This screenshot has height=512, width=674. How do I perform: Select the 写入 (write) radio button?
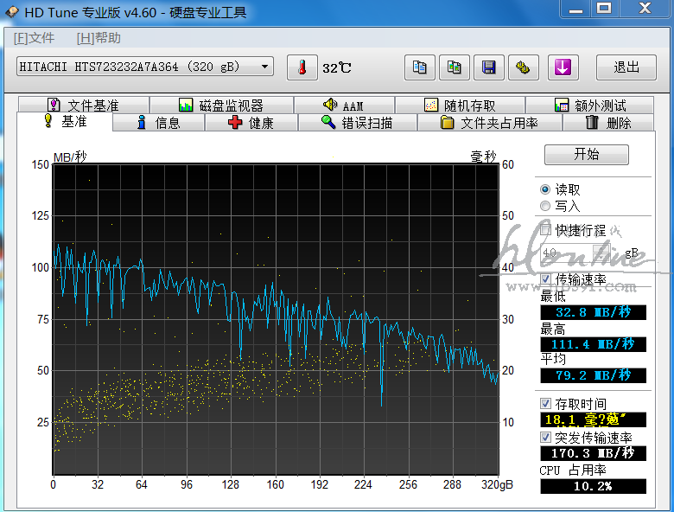coord(545,206)
